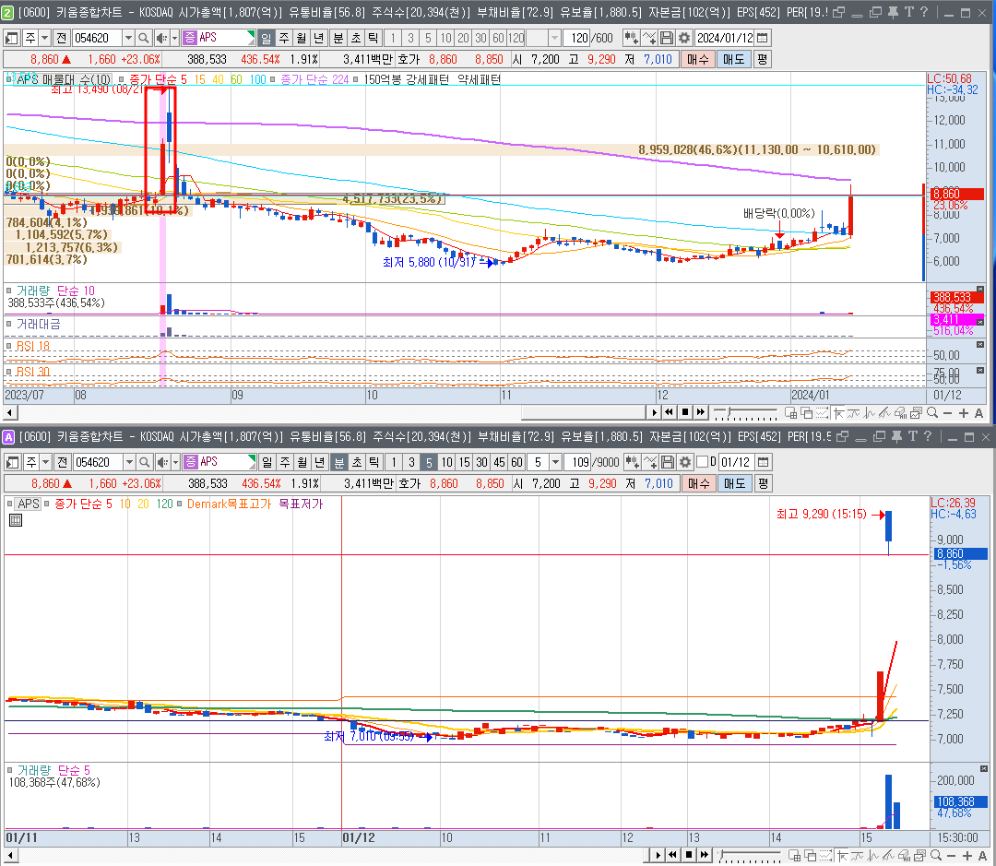Click the '매수' buy button in top window

click(697, 59)
